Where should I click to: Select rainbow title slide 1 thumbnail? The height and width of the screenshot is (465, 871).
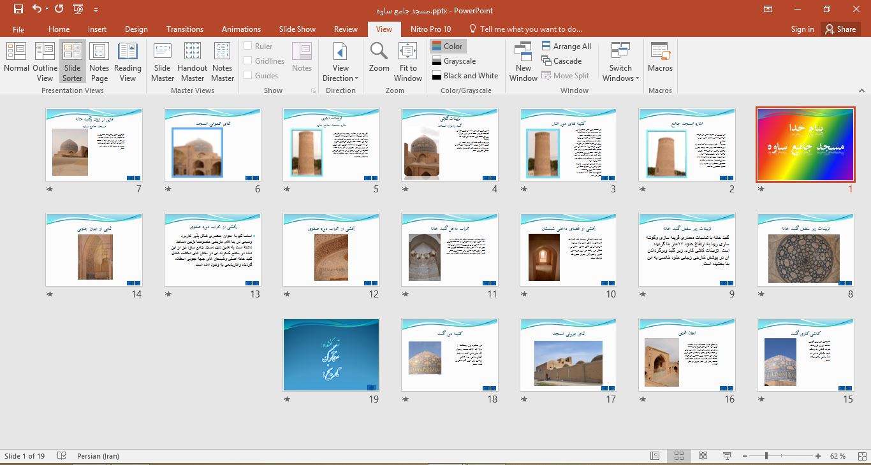805,145
